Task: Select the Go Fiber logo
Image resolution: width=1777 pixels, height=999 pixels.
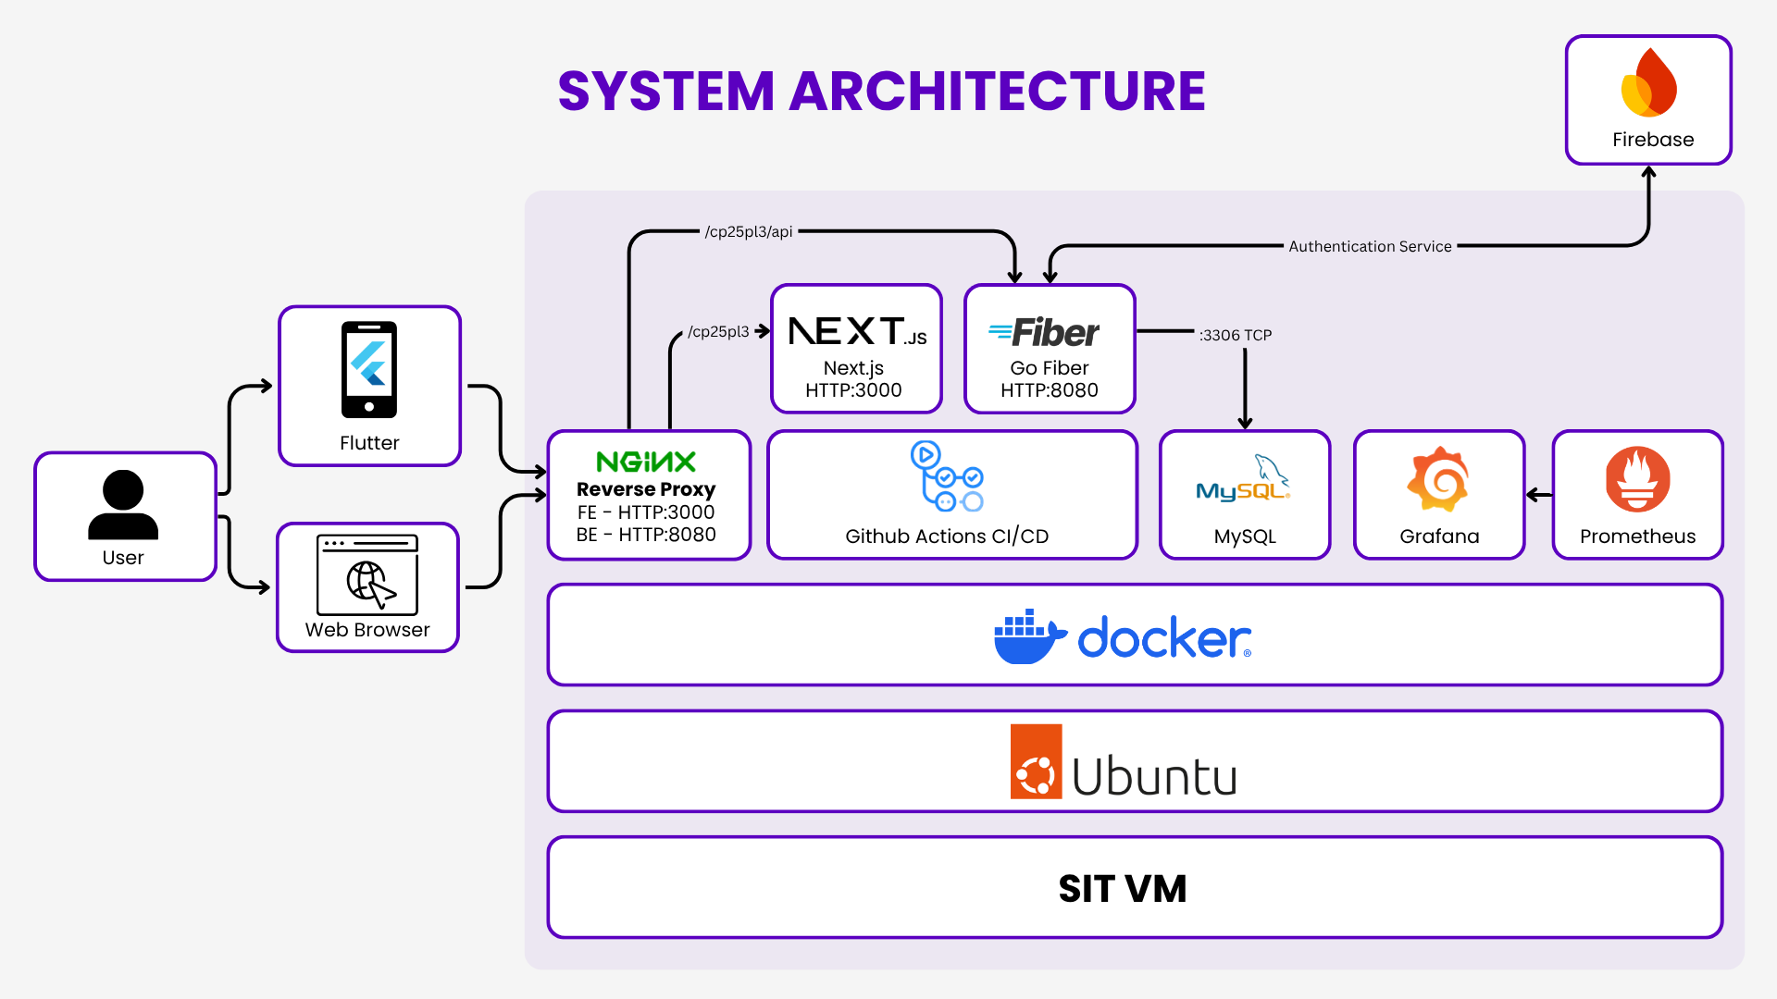Action: pos(1044,332)
